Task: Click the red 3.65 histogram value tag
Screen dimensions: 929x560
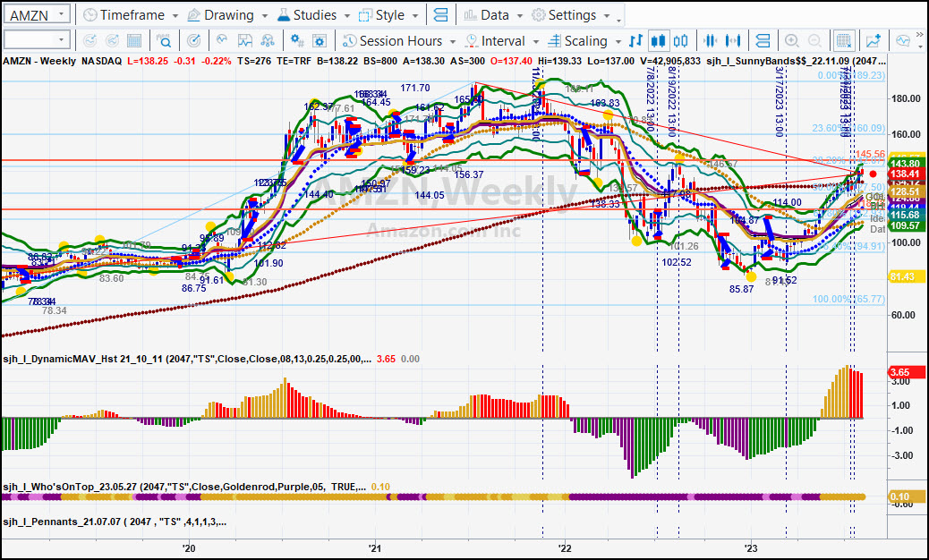Action: coord(906,372)
